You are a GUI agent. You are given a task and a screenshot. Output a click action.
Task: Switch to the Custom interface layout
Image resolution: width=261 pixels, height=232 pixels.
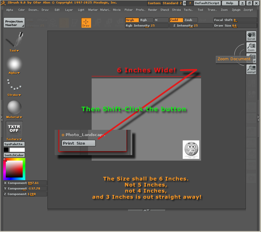pyautogui.click(x=154, y=3)
